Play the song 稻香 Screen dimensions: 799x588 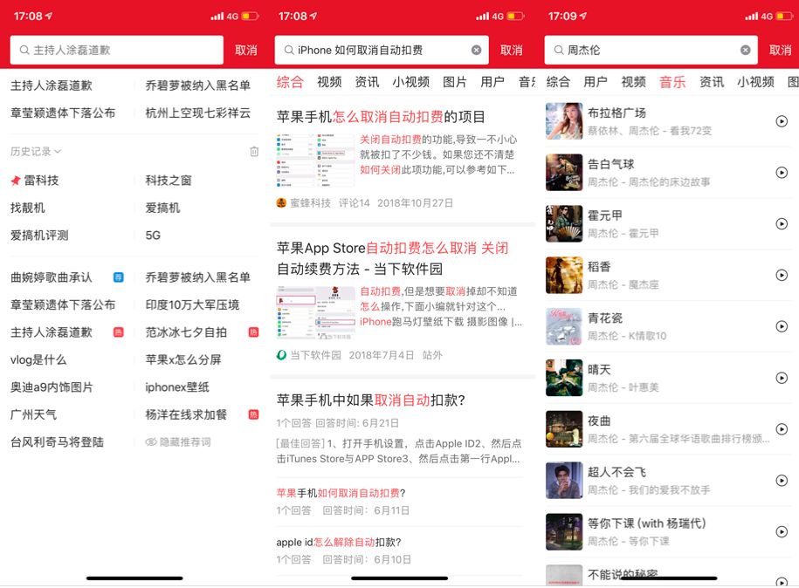pos(782,275)
